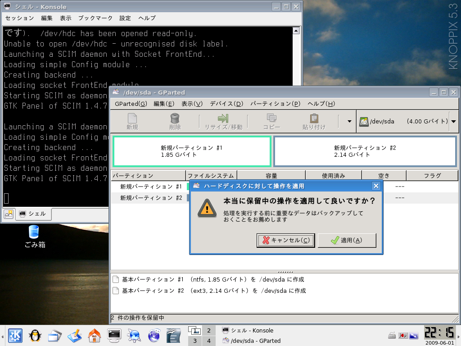Viewport: 461px width, 346px height.
Task: Switch to virtual desktop 4 in the pager
Action: 209,341
